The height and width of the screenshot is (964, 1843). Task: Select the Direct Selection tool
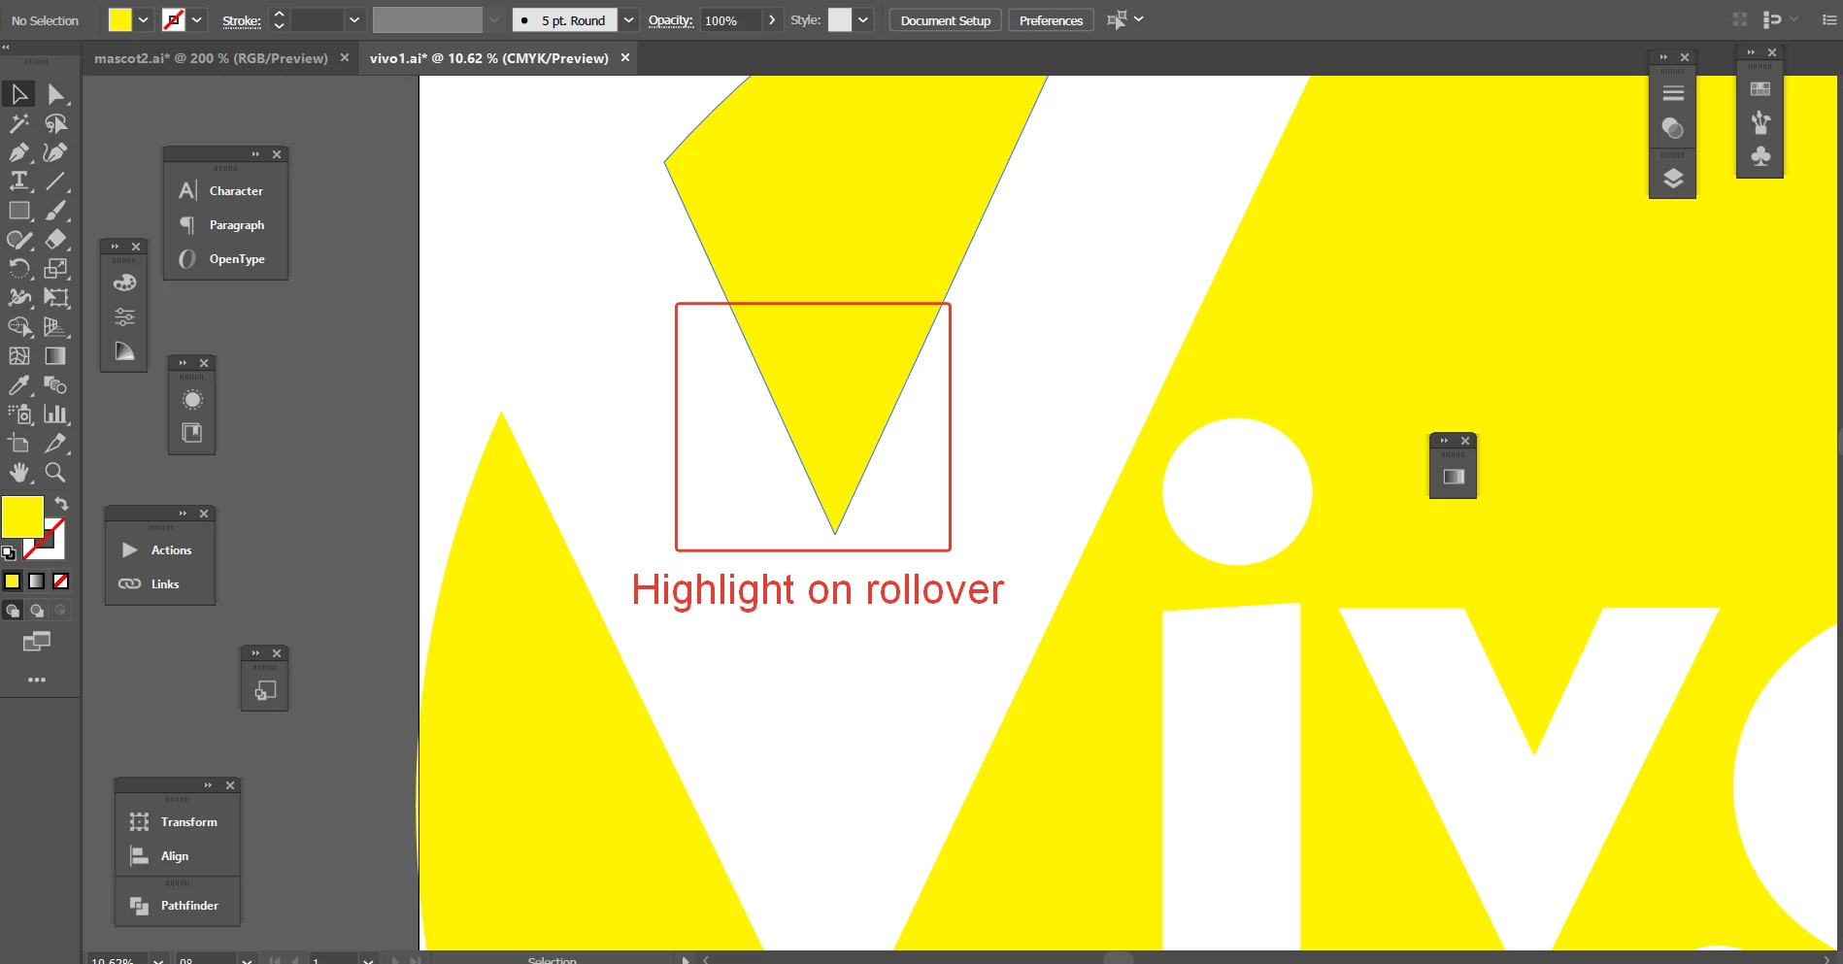click(55, 94)
